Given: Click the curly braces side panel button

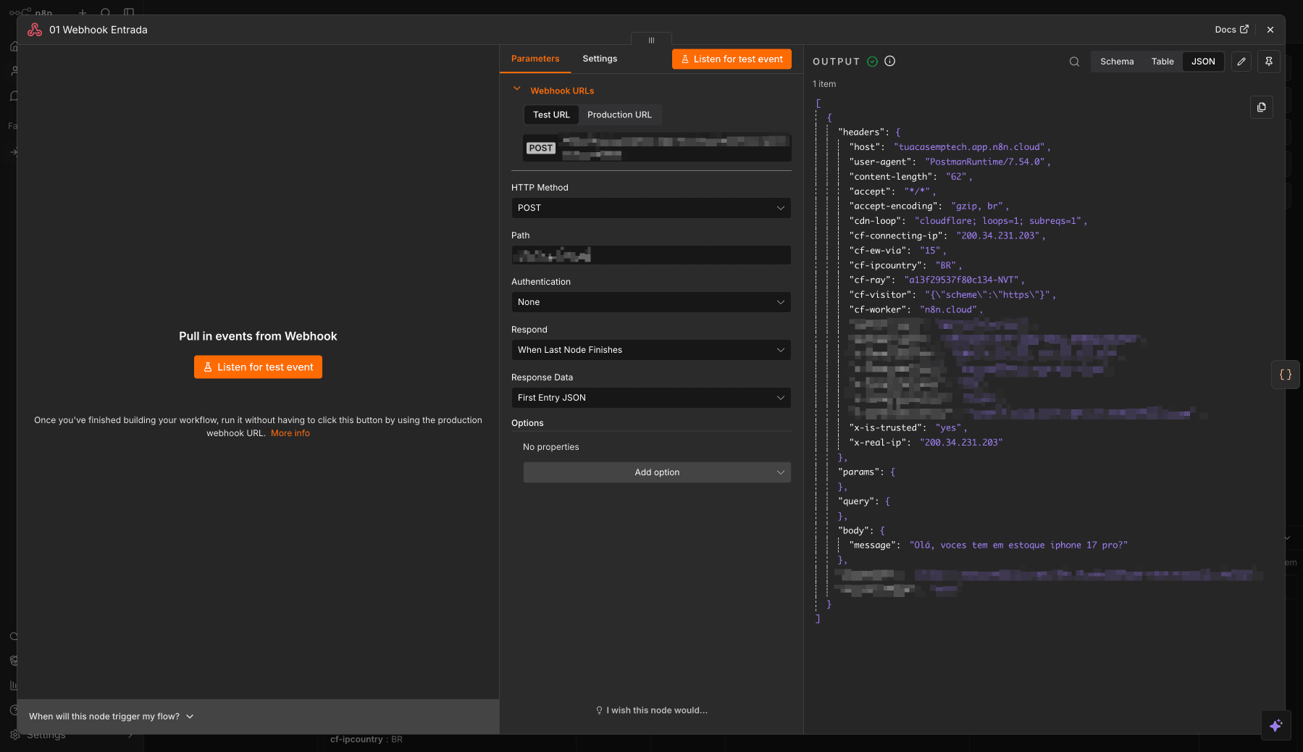Looking at the screenshot, I should [1286, 375].
